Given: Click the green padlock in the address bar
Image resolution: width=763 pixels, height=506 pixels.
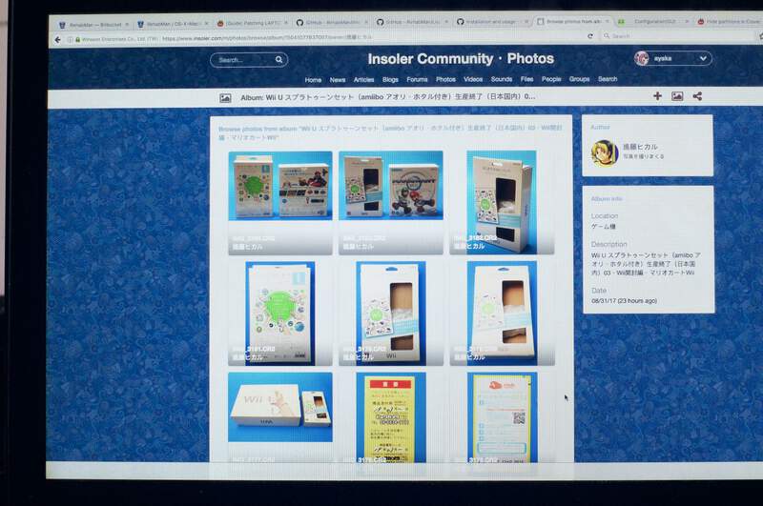Looking at the screenshot, I should [77, 39].
